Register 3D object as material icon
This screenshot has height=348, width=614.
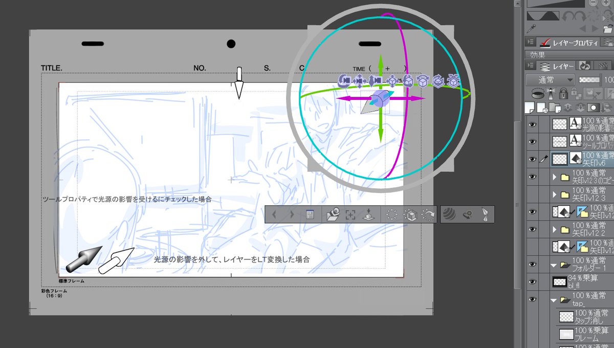click(333, 215)
